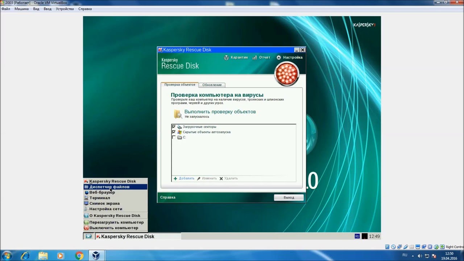Toggle the Скрытые объекты автозапуска checkbox
The width and height of the screenshot is (464, 261).
tap(174, 132)
